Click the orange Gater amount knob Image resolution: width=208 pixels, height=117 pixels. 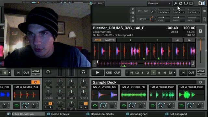point(153,19)
